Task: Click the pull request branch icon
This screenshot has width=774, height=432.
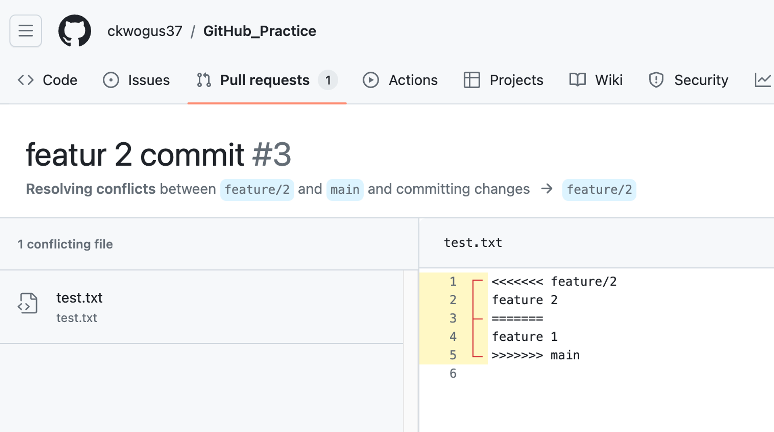Action: (203, 80)
